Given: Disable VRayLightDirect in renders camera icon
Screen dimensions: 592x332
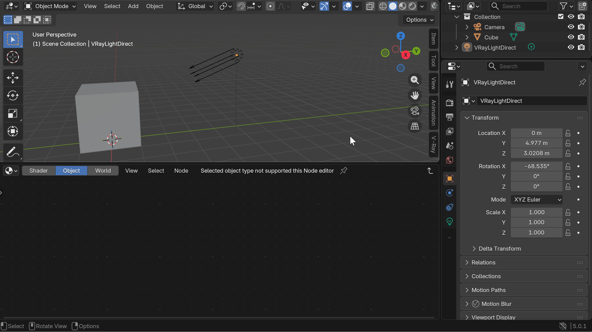Looking at the screenshot, I should point(582,47).
